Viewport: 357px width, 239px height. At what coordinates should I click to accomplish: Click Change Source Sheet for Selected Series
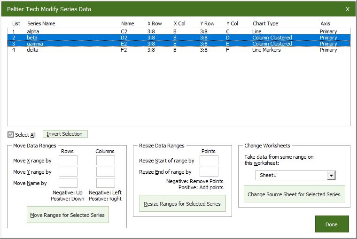(294, 194)
